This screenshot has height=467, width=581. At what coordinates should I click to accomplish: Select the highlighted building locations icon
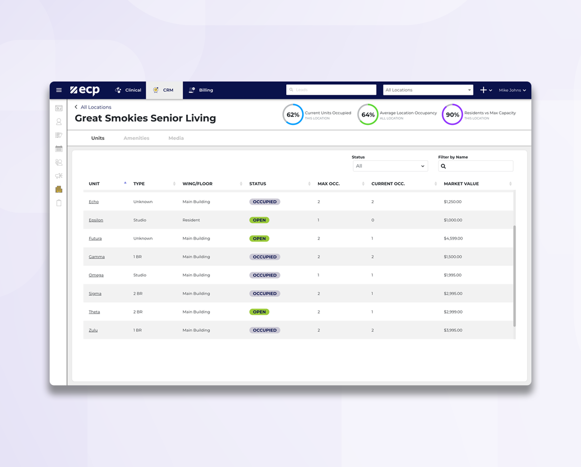pos(59,189)
